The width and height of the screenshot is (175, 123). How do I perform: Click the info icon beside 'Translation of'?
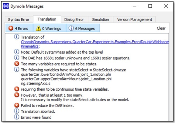coord(16,37)
